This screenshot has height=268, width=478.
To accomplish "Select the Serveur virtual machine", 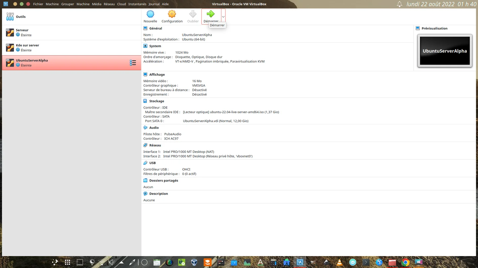I will 72,32.
